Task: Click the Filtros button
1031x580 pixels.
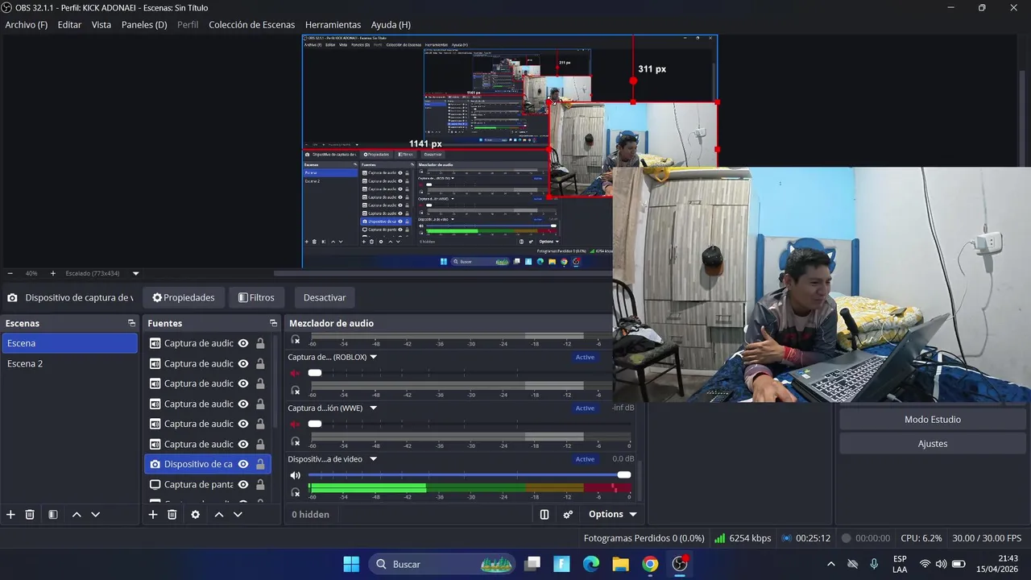Action: pyautogui.click(x=256, y=297)
